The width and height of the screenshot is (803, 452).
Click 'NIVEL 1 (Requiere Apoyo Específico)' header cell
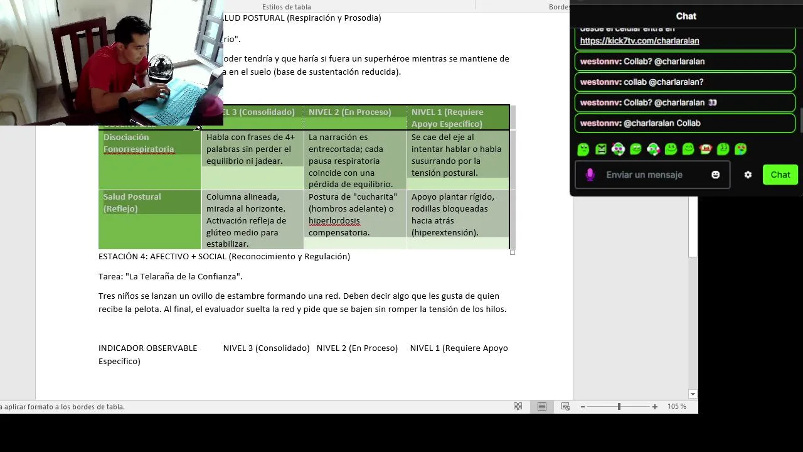458,117
